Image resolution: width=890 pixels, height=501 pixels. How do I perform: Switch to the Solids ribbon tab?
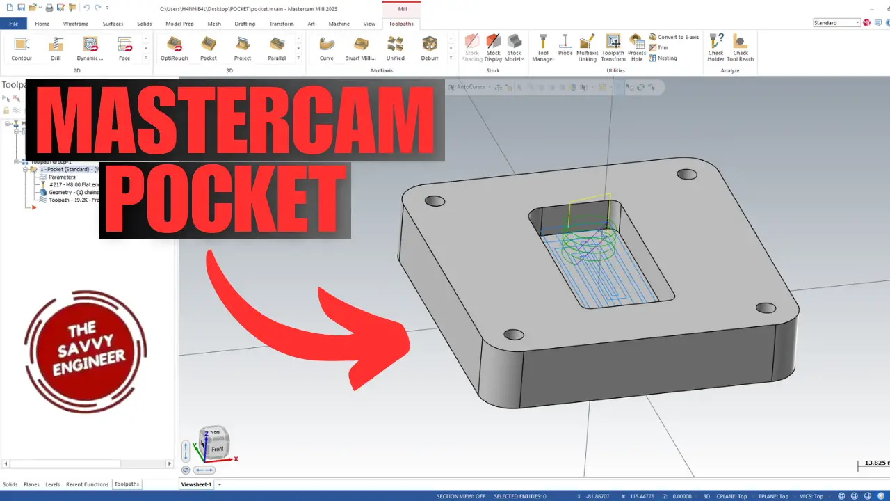(x=144, y=24)
